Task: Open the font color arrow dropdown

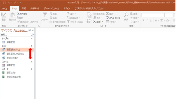Action: pyautogui.click(x=159, y=20)
